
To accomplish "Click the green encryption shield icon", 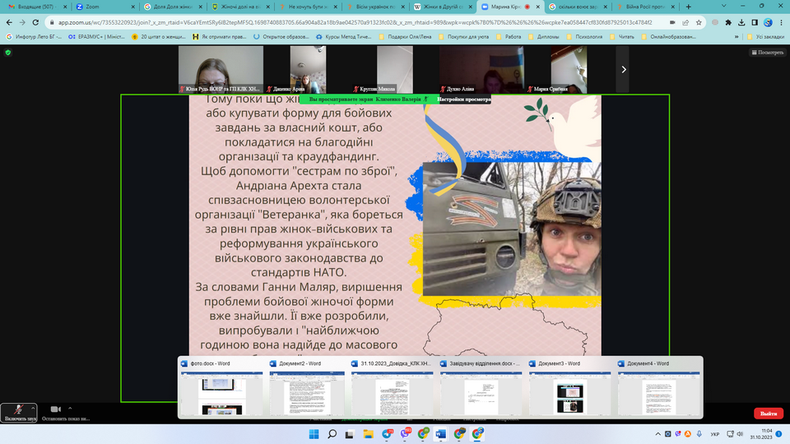I will tap(8, 52).
